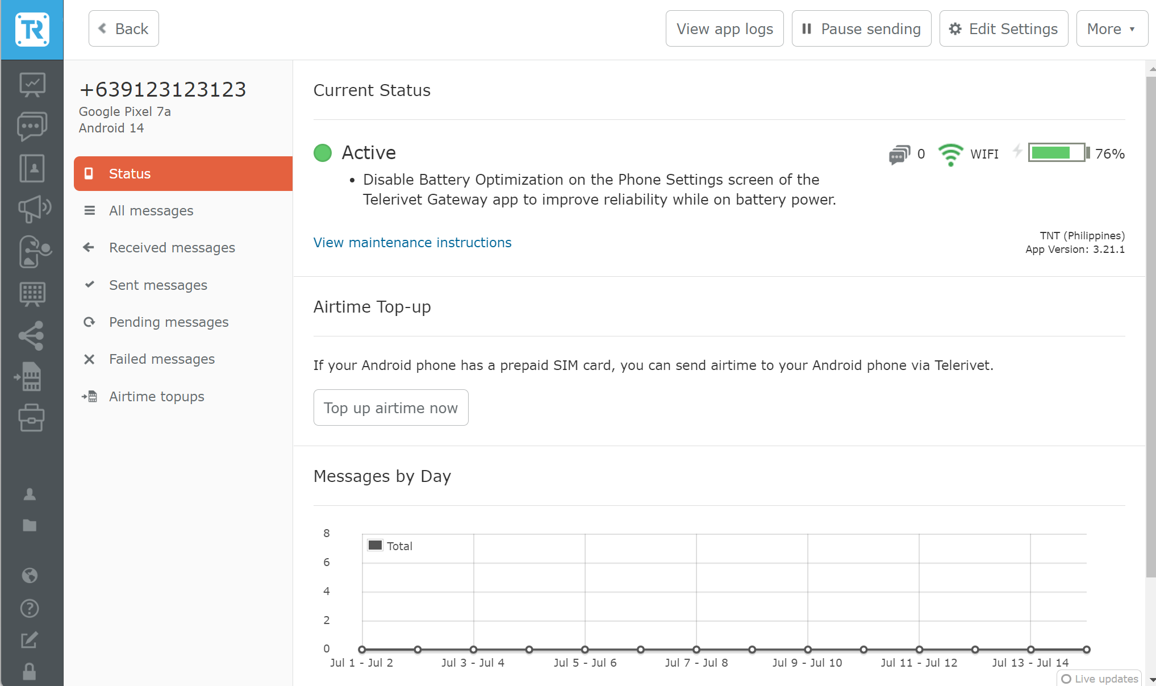This screenshot has width=1156, height=686.
Task: Open the briefcase sidebar icon
Action: tap(31, 418)
